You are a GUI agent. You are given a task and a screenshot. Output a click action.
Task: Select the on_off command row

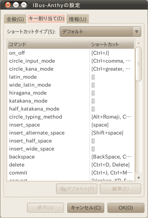(71, 53)
